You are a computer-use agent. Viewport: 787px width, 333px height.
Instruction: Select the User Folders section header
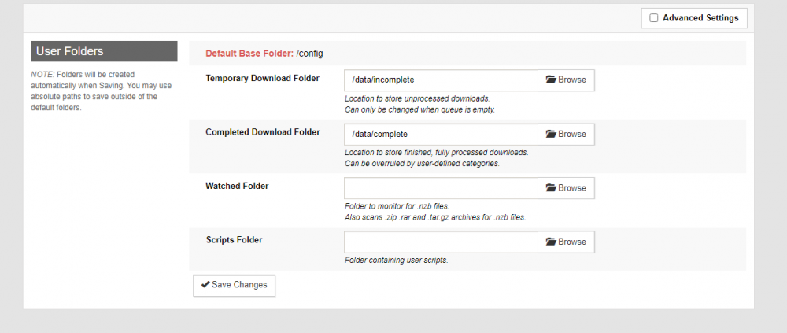coord(104,51)
